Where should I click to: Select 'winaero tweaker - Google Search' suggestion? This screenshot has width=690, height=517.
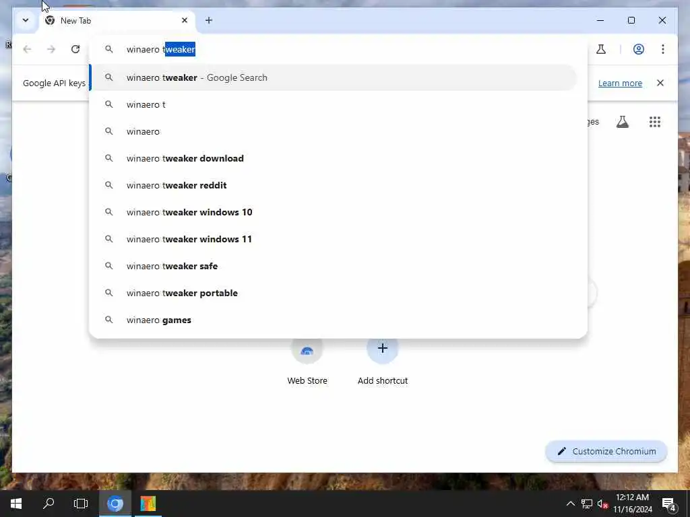pyautogui.click(x=334, y=77)
